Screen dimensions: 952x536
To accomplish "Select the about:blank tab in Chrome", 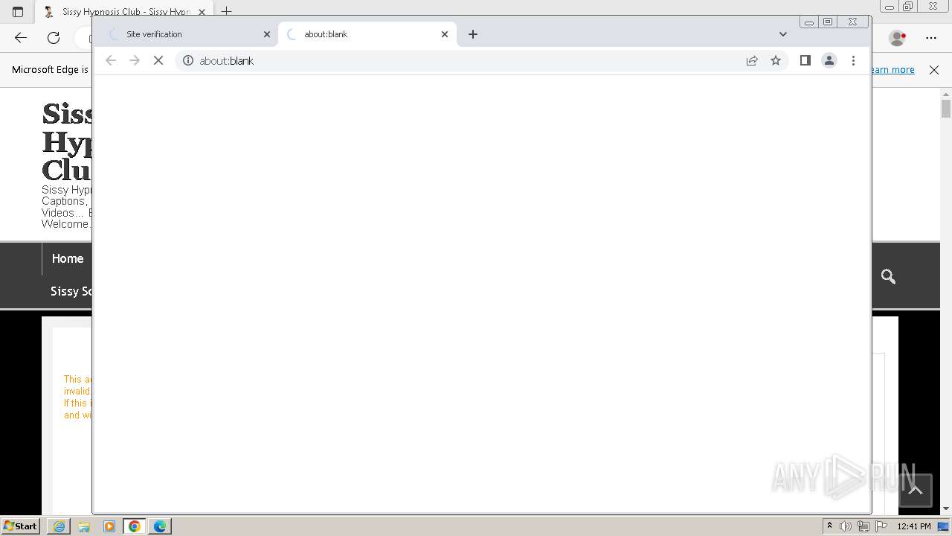I will [x=367, y=34].
